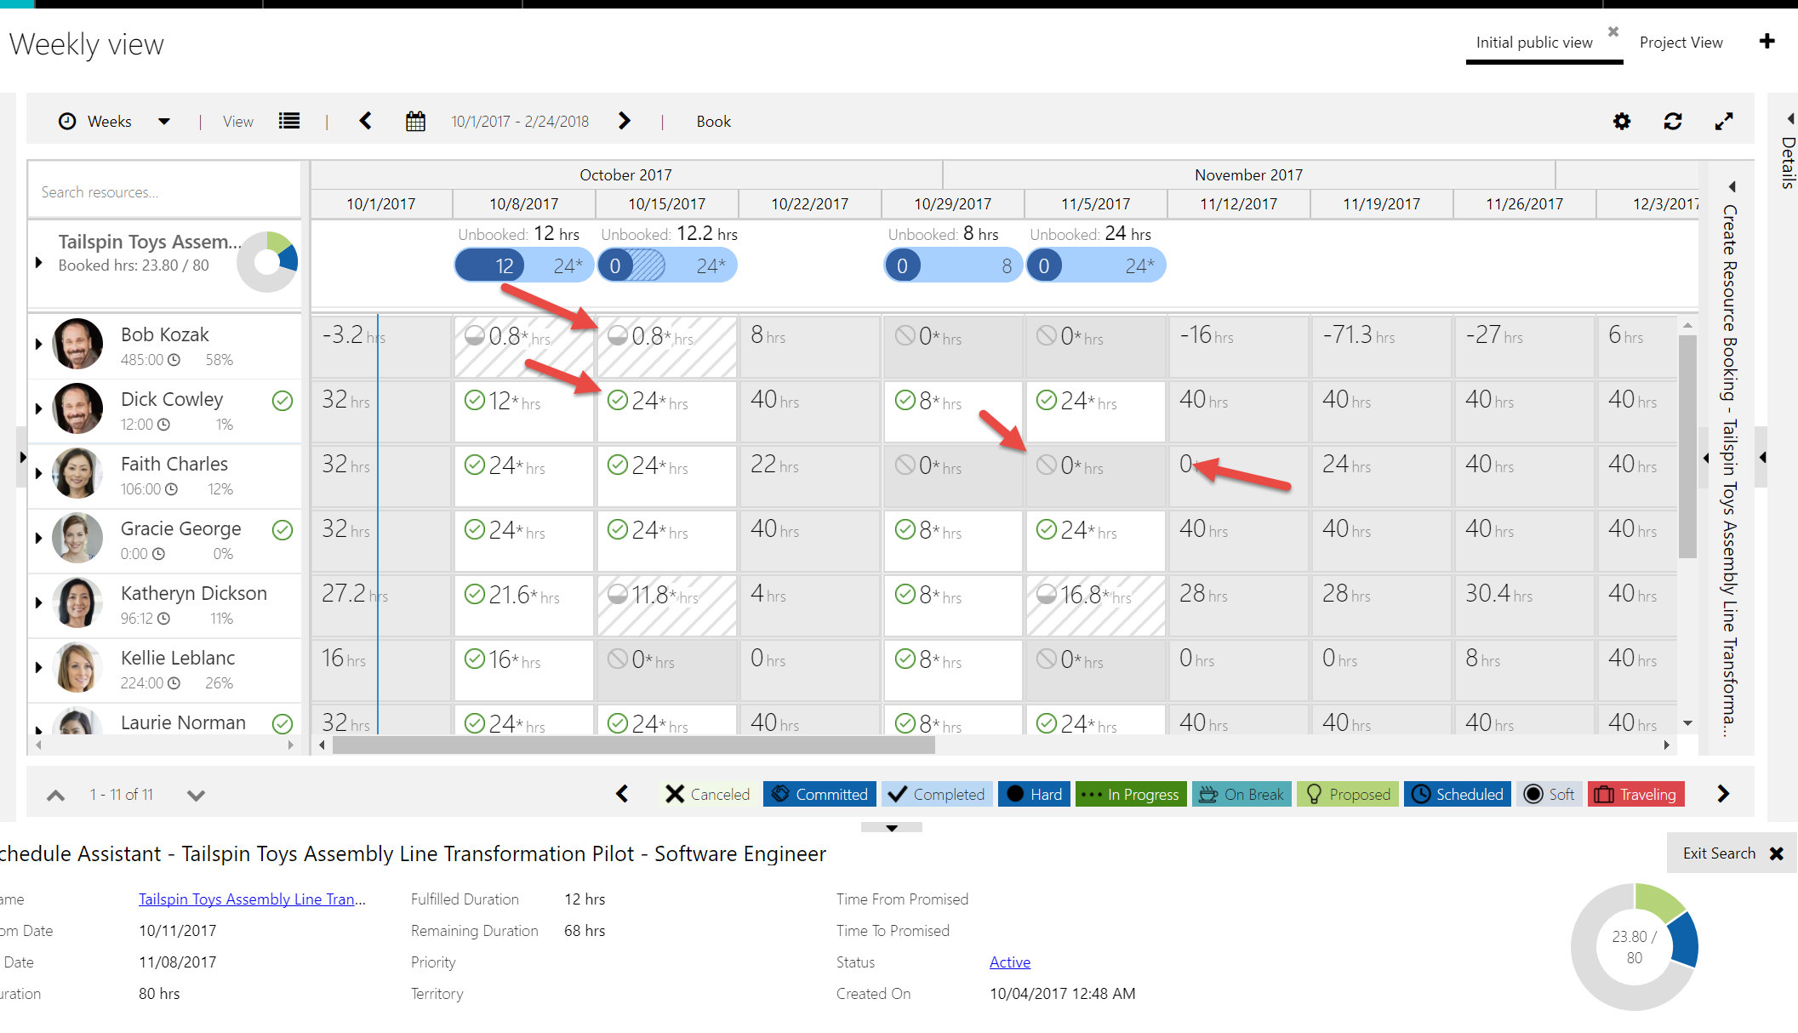Add a new board tab
Viewport: 1798px width, 1033px height.
(1767, 42)
